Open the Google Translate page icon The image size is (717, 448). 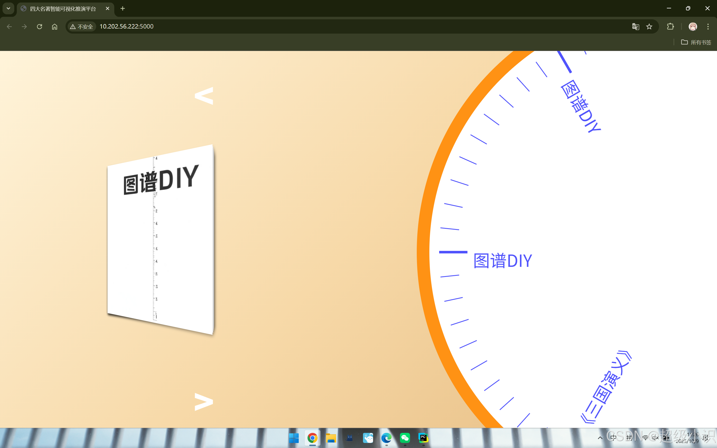pos(635,27)
